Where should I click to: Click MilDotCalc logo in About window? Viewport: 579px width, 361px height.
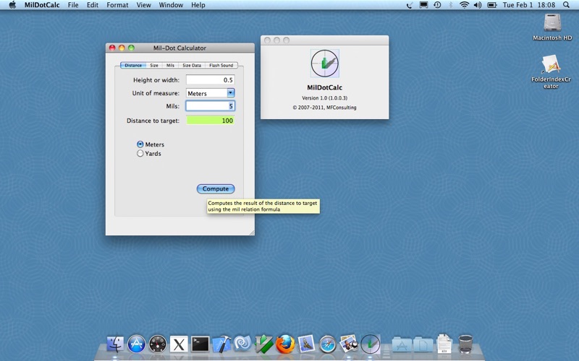(324, 64)
